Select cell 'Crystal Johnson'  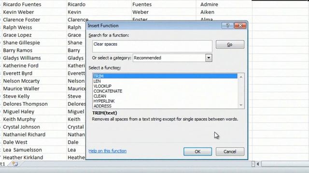coord(34,127)
